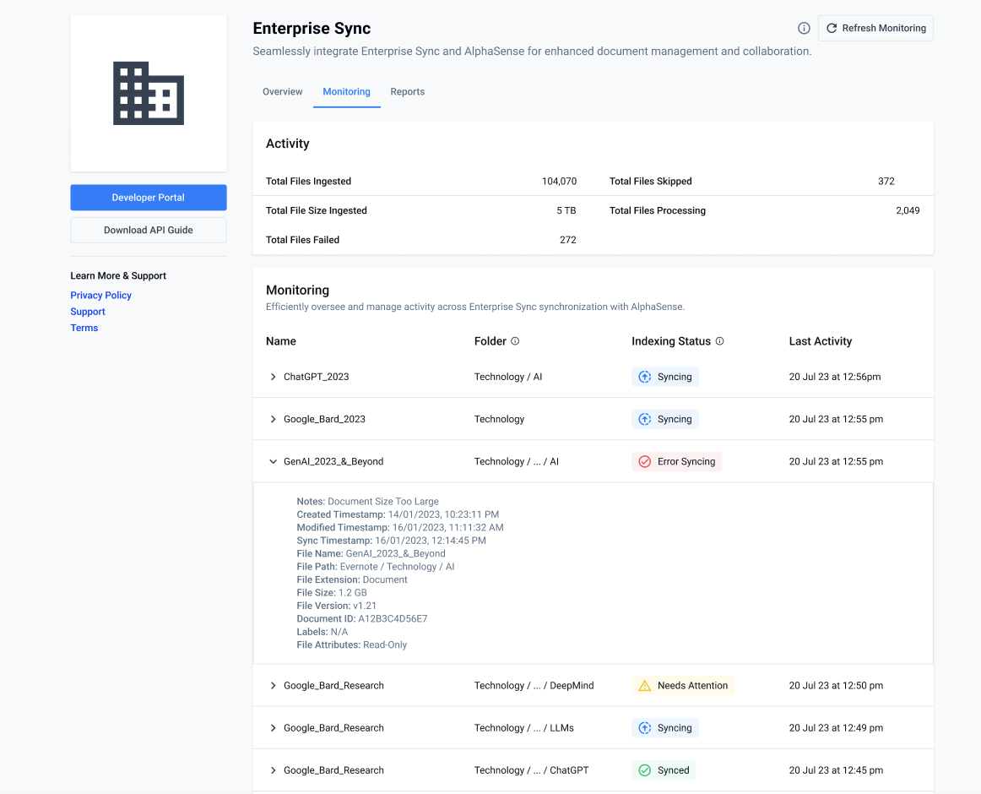Screen dimensions: 981x794
Task: Click the Enterprise Sync building logo
Action: (149, 93)
